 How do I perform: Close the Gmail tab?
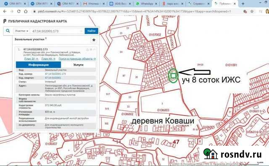coord(103,4)
